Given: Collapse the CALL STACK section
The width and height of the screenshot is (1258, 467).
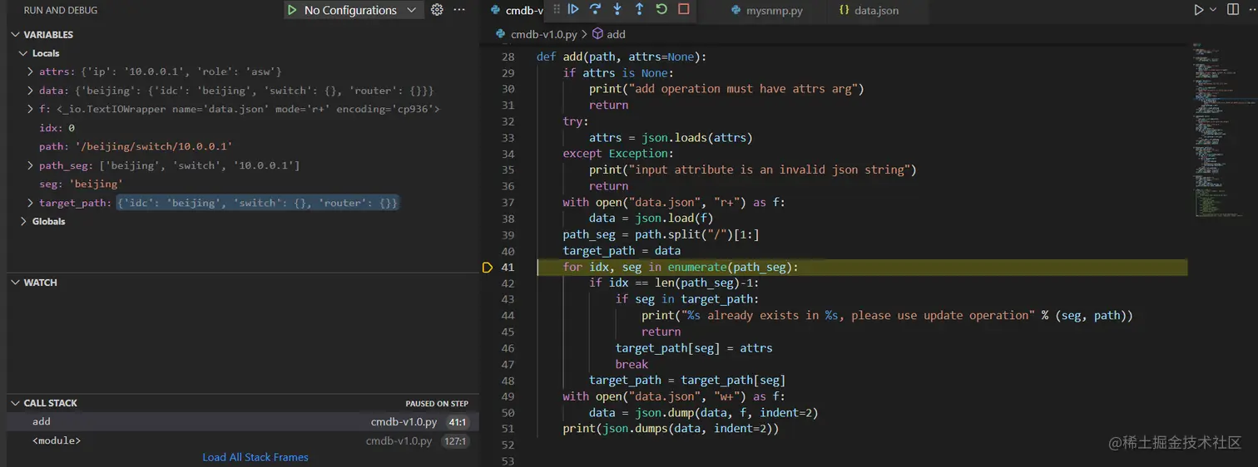Looking at the screenshot, I should click(16, 403).
